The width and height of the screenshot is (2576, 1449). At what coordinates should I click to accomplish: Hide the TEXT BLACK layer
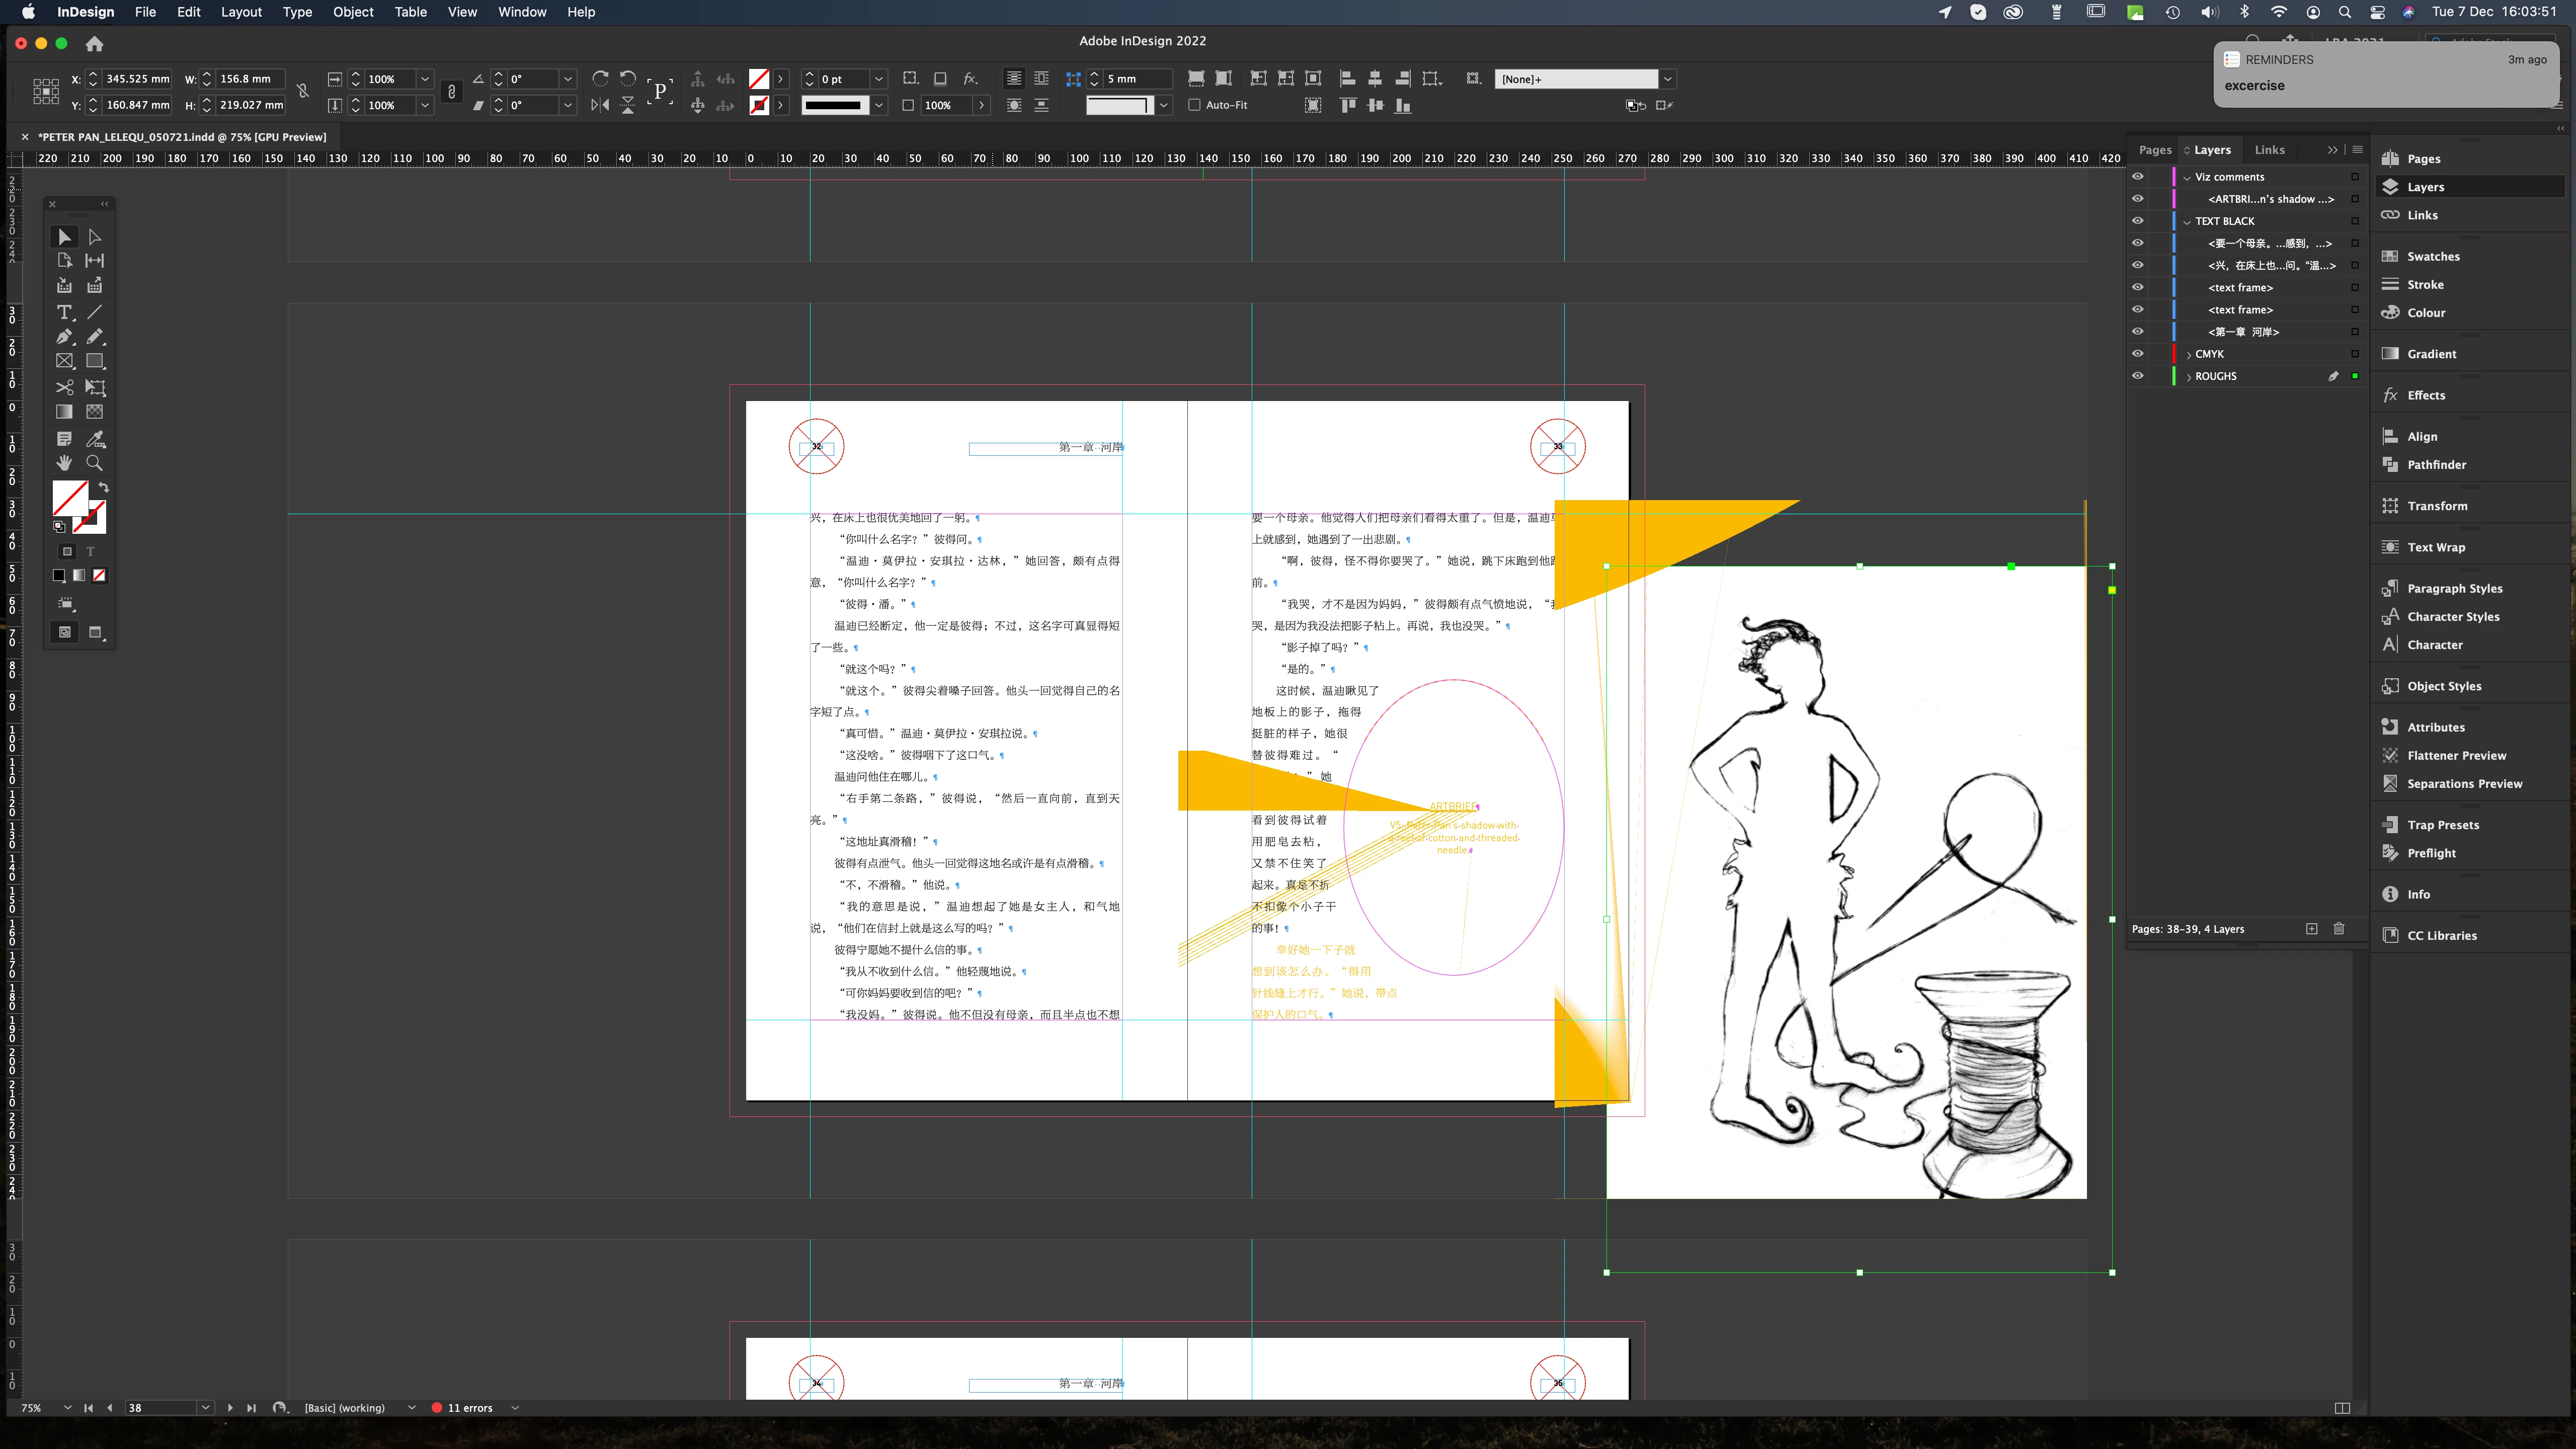[2138, 221]
